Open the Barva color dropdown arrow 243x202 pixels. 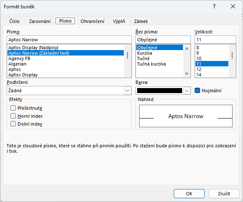pos(187,91)
